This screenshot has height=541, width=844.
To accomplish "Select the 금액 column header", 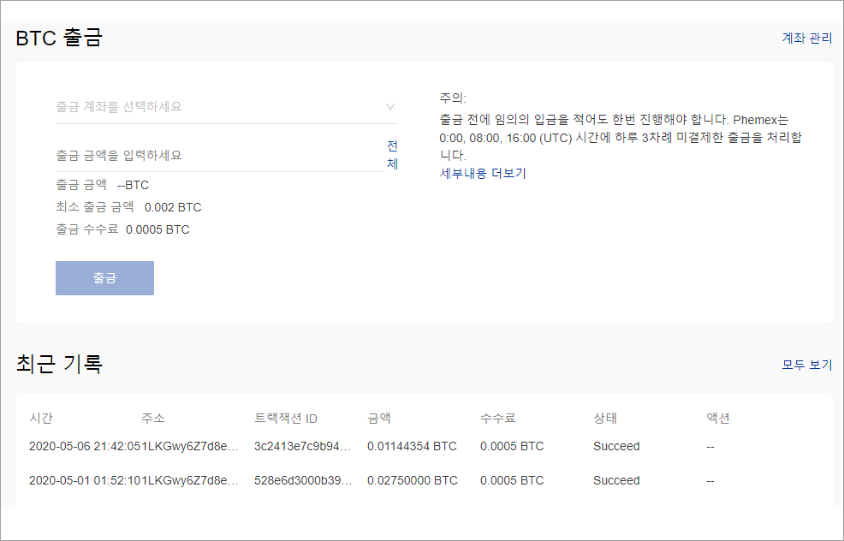I will 379,419.
